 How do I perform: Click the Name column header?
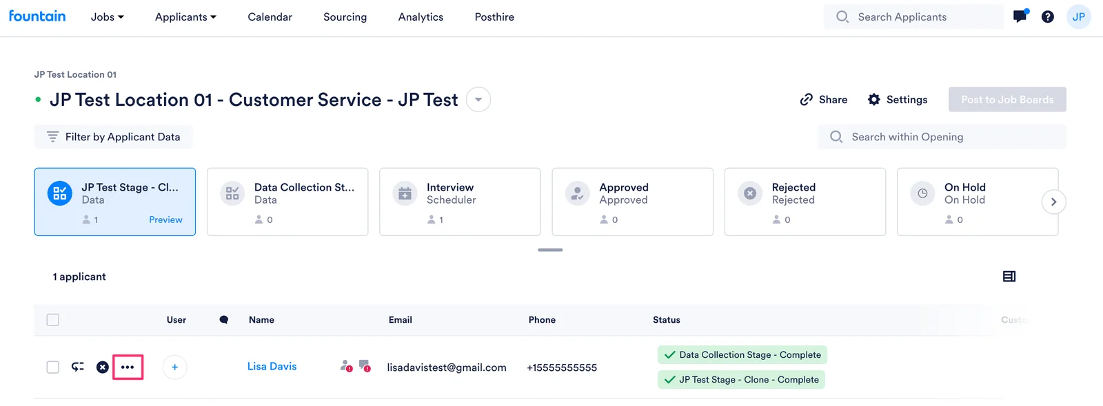(x=261, y=320)
